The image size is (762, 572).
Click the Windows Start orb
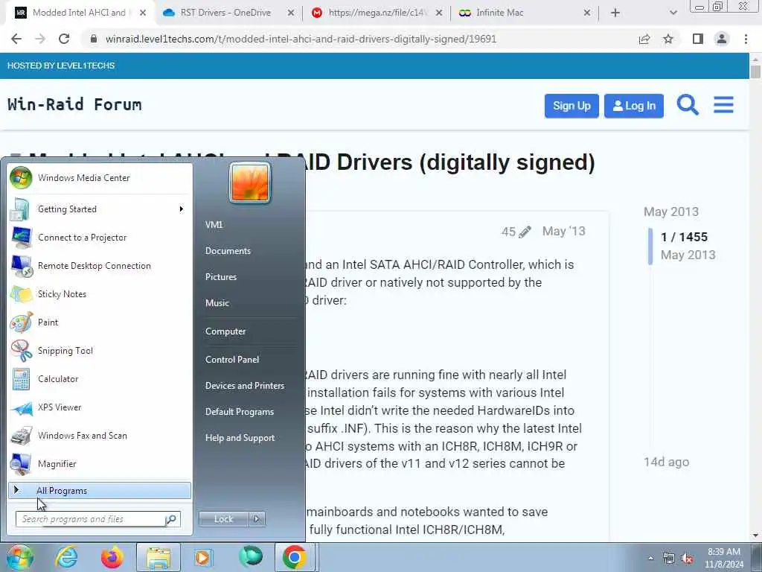click(20, 557)
